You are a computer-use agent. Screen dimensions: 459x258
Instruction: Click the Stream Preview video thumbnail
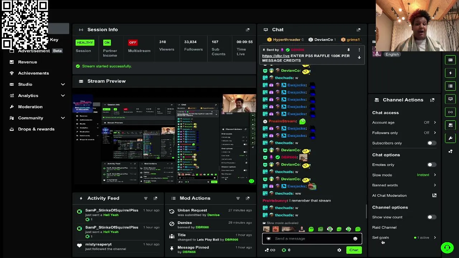164,139
